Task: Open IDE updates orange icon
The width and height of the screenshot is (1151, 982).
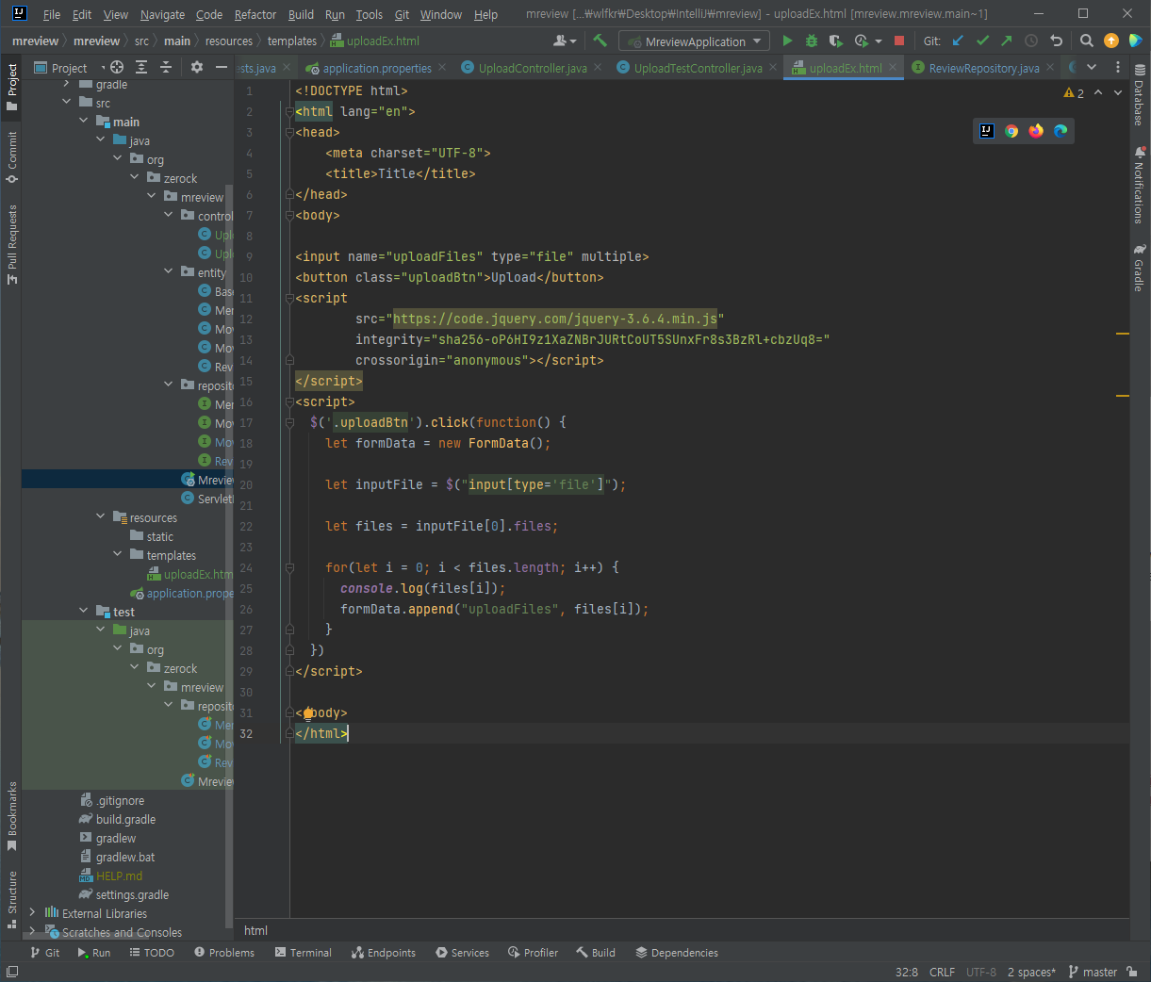Action: pos(1110,41)
